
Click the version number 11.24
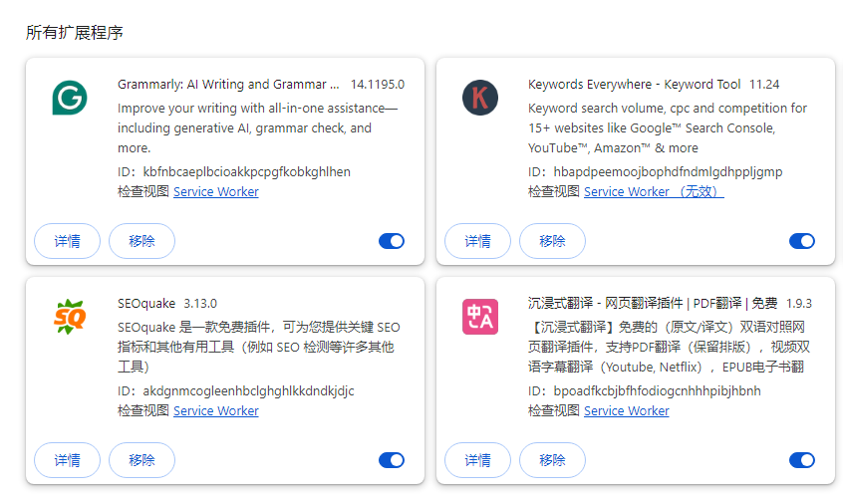click(764, 85)
